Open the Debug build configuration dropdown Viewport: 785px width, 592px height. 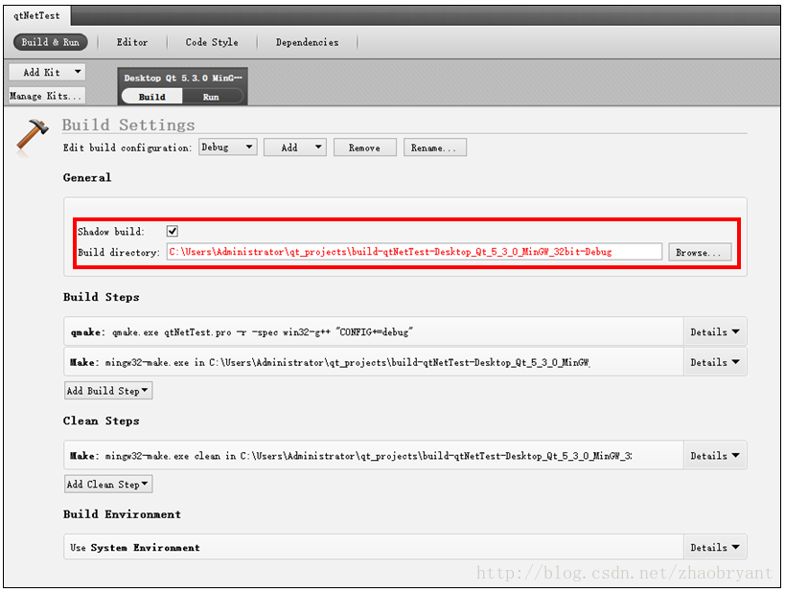click(228, 148)
